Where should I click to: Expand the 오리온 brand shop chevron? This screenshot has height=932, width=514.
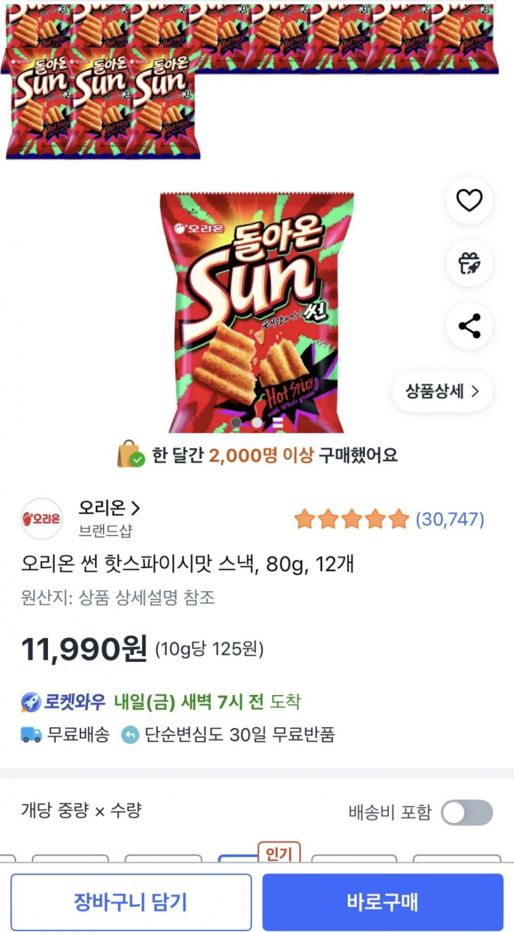(136, 508)
